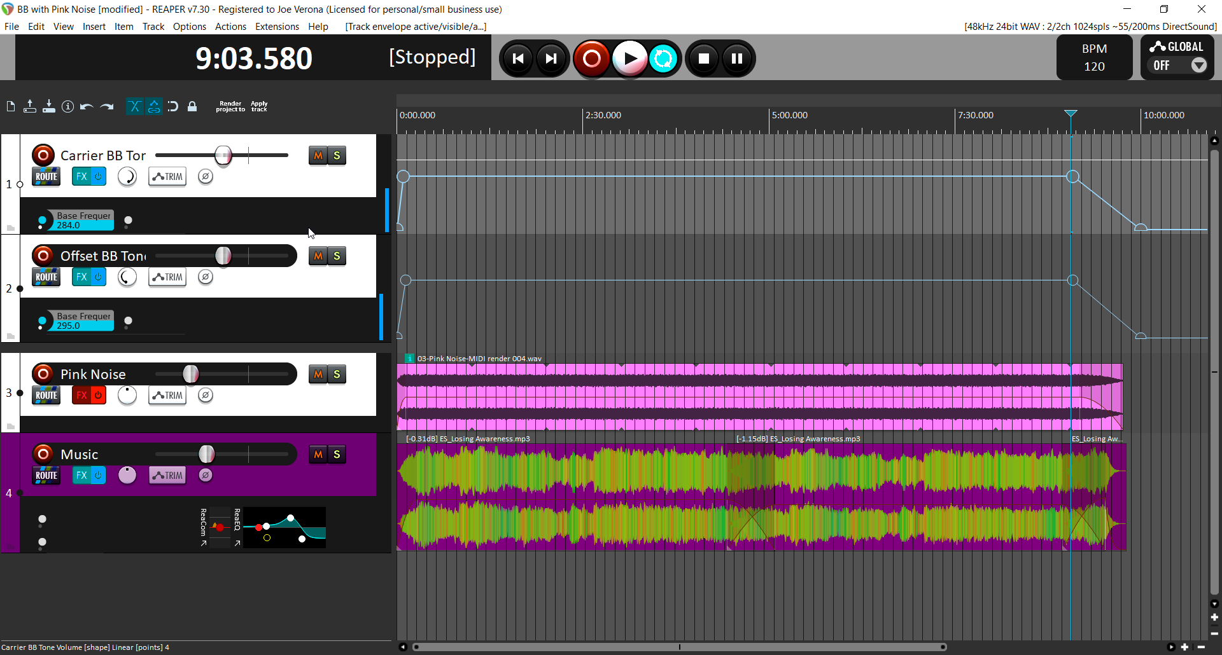Click the Render project to button
This screenshot has height=655, width=1222.
click(230, 107)
